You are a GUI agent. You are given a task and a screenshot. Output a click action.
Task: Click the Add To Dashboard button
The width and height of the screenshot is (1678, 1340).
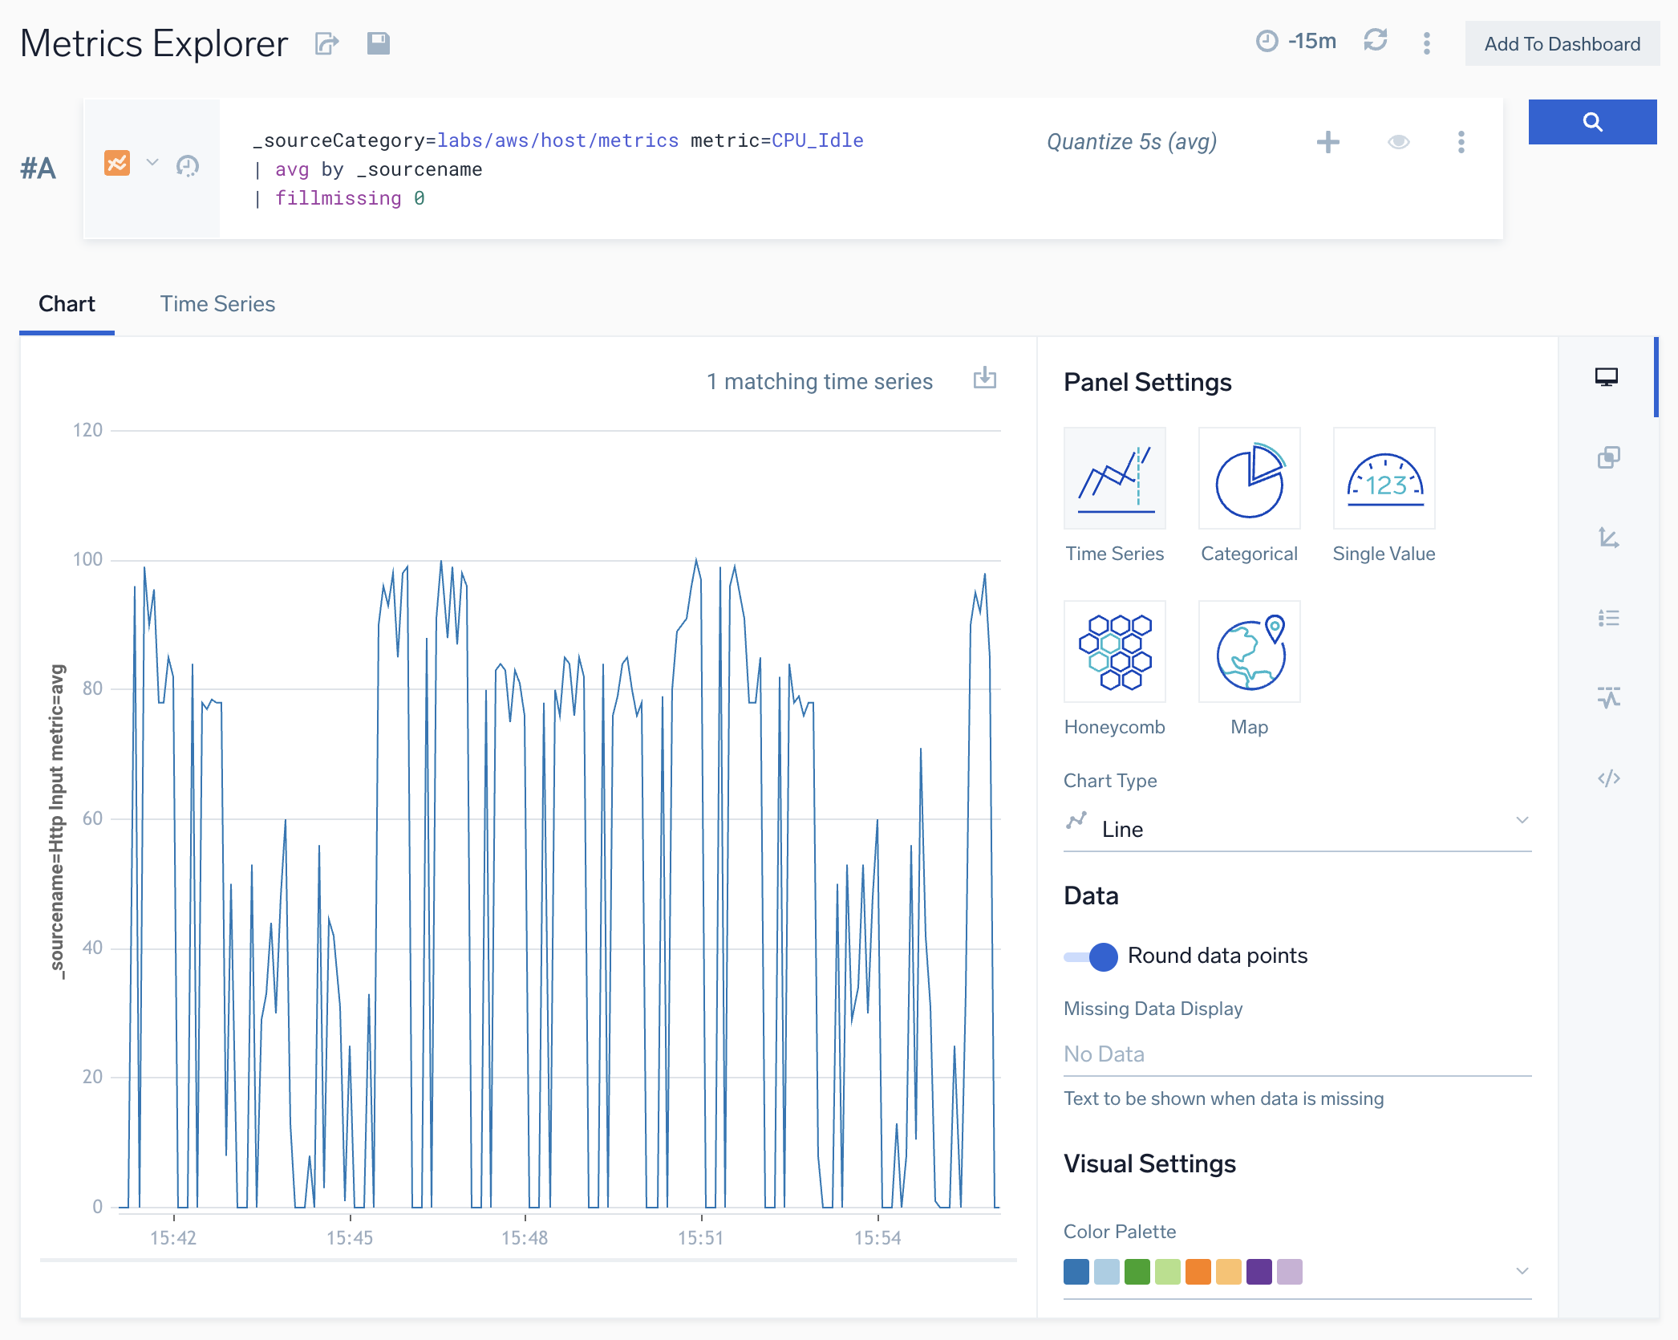[x=1561, y=44]
